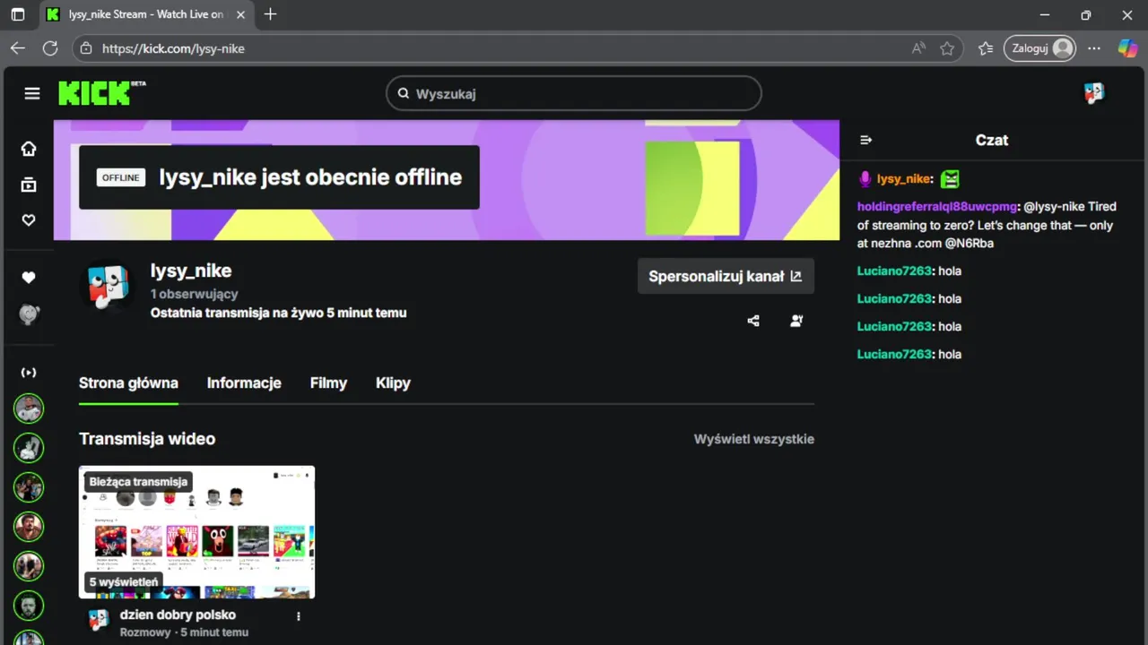The height and width of the screenshot is (645, 1148).
Task: Click the 1 obserwujący text
Action: tap(194, 294)
